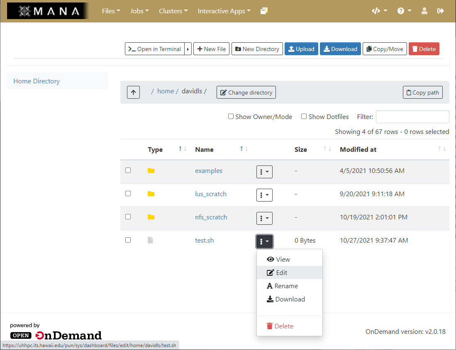Click the log out icon

pyautogui.click(x=441, y=11)
